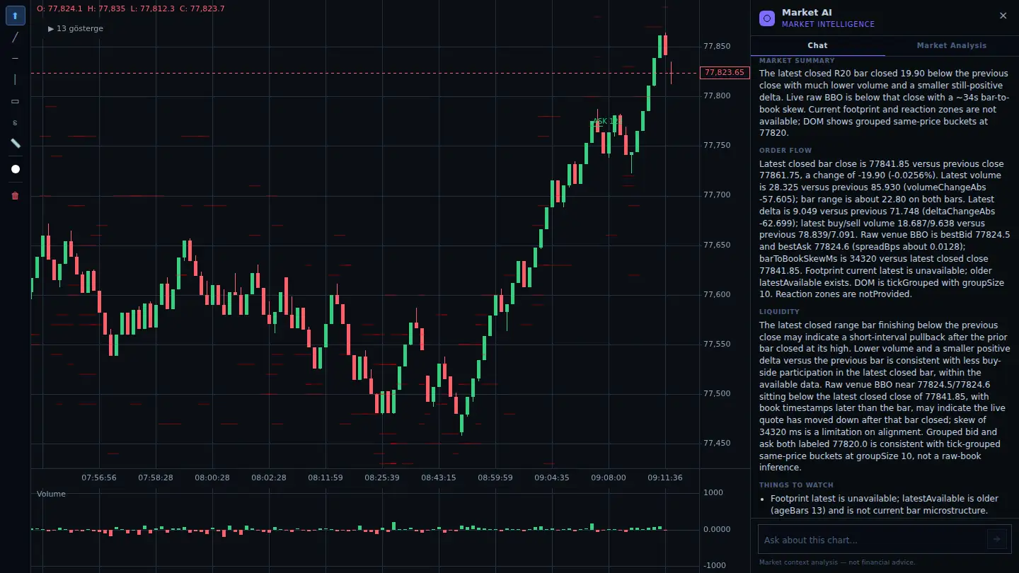This screenshot has height=573, width=1019.
Task: Click the Volume pane label
Action: point(51,494)
